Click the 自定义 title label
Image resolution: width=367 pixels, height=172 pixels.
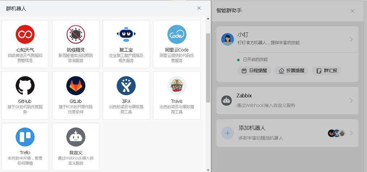76,152
